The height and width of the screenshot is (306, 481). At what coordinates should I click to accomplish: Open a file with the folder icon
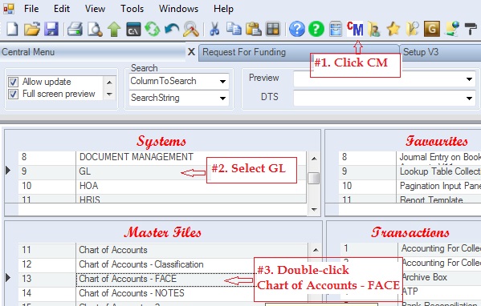click(32, 29)
